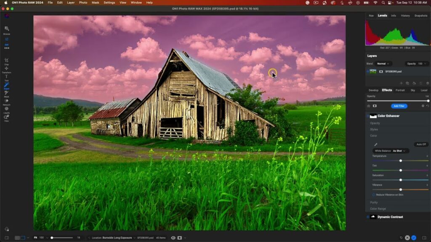Select the Text tool
This screenshot has width=431, height=242.
tap(6, 77)
